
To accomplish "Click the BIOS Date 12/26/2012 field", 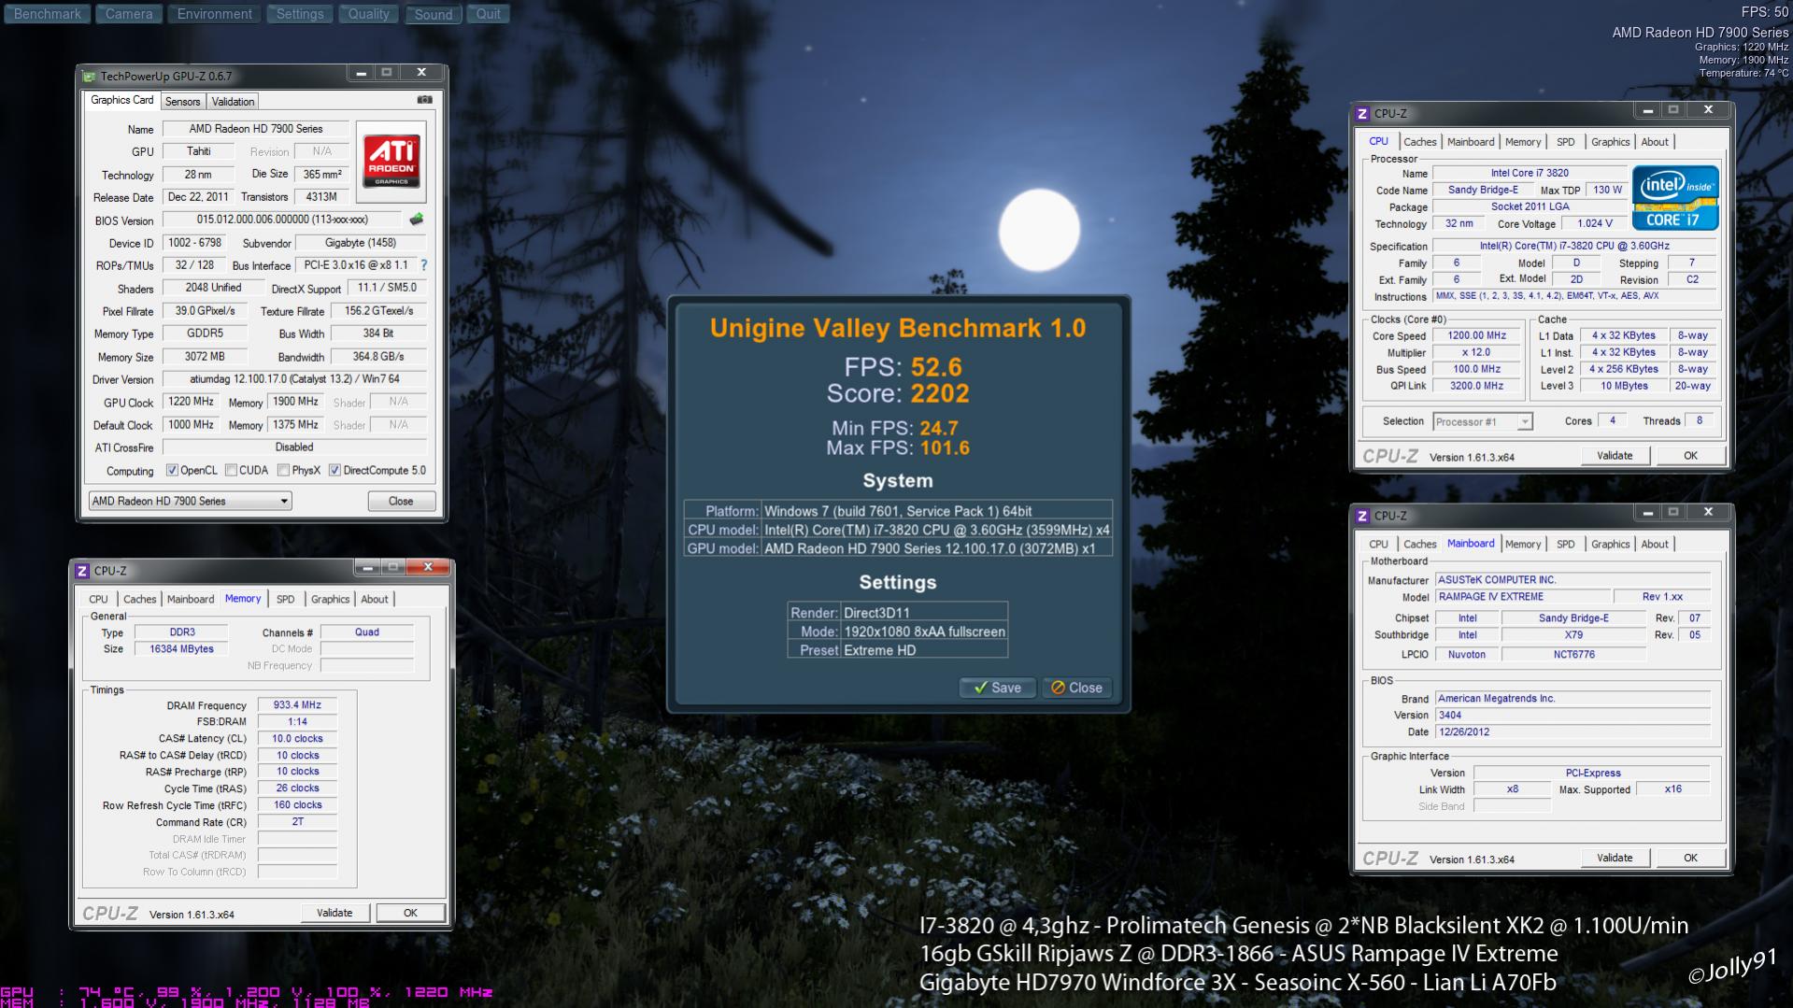I will click(1573, 732).
